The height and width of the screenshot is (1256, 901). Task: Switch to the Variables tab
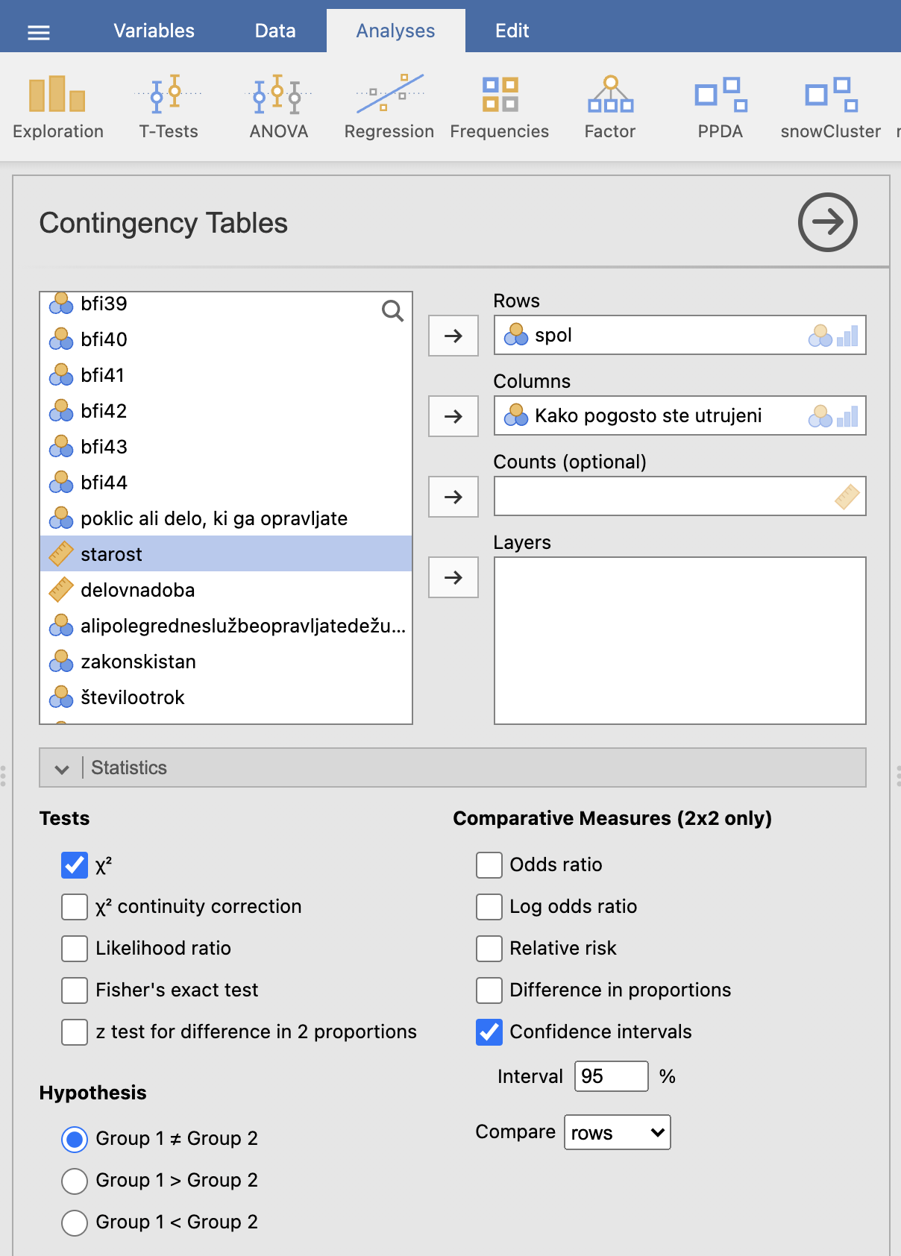pos(154,31)
